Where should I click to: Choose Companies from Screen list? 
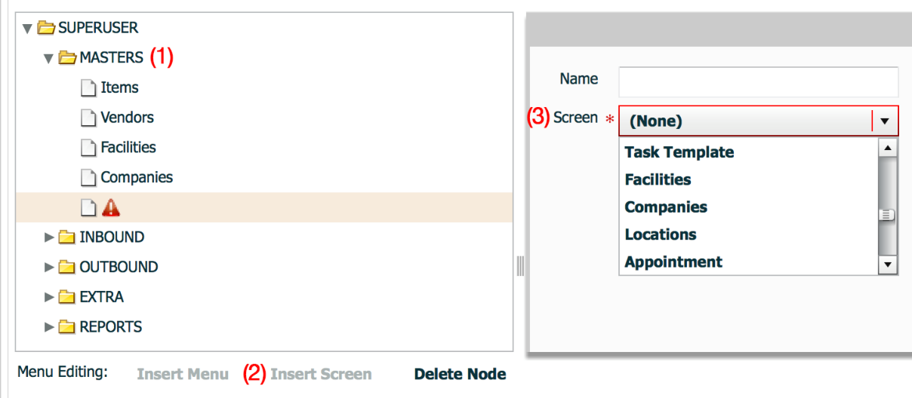tap(749, 207)
